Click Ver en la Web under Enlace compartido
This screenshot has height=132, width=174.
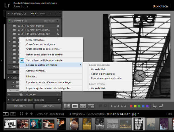(x=98, y=69)
